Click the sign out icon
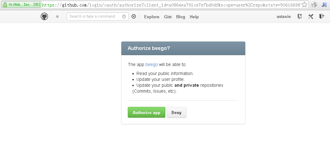Screen dimensions: 330x145 322,16
